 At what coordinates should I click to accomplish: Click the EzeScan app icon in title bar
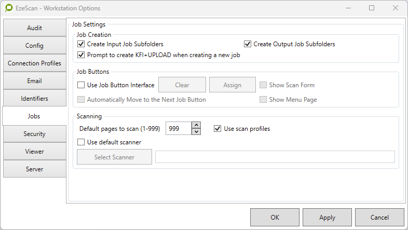(9, 8)
